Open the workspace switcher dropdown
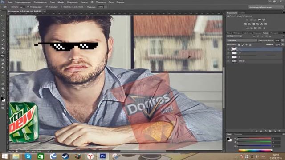The image size is (285, 160). click(x=266, y=7)
